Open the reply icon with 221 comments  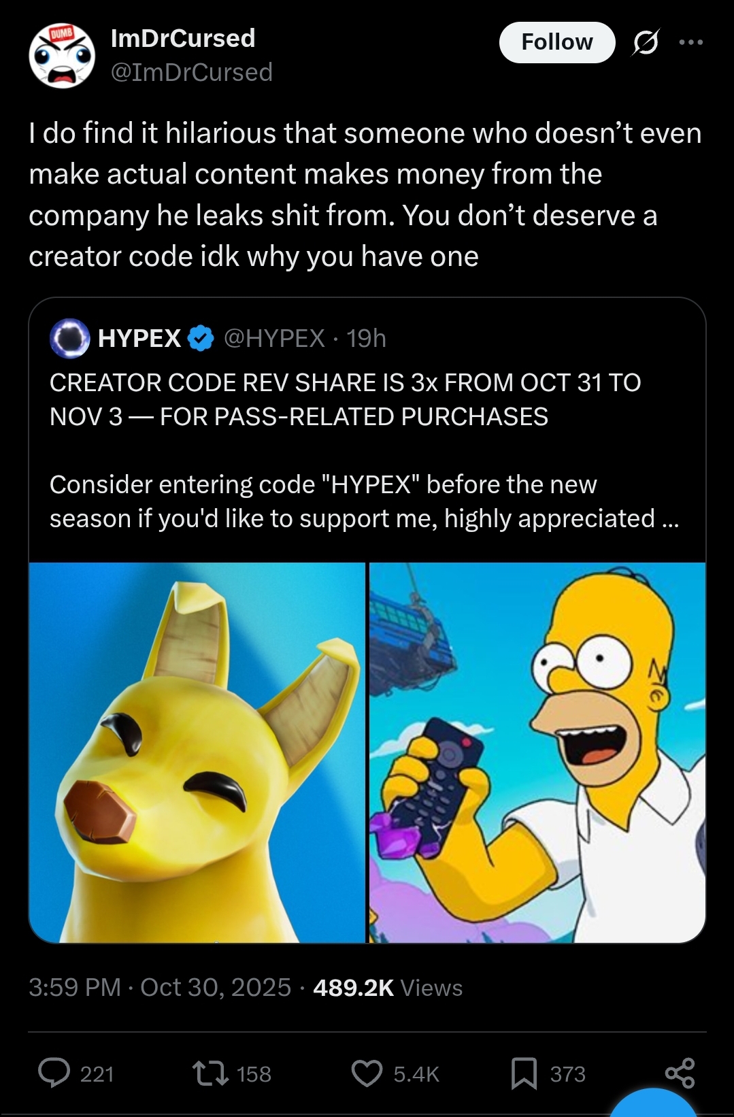click(54, 1073)
